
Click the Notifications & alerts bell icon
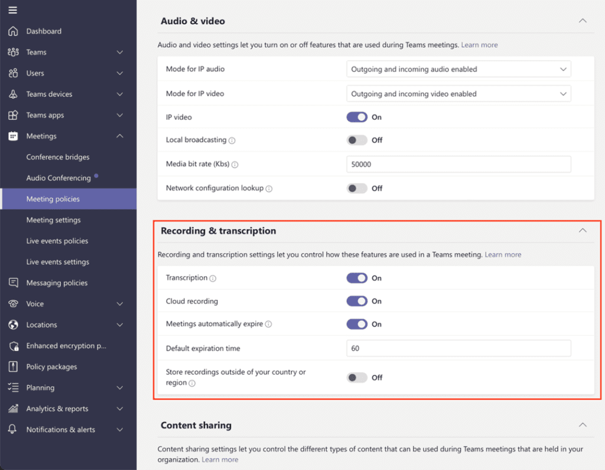tap(13, 430)
